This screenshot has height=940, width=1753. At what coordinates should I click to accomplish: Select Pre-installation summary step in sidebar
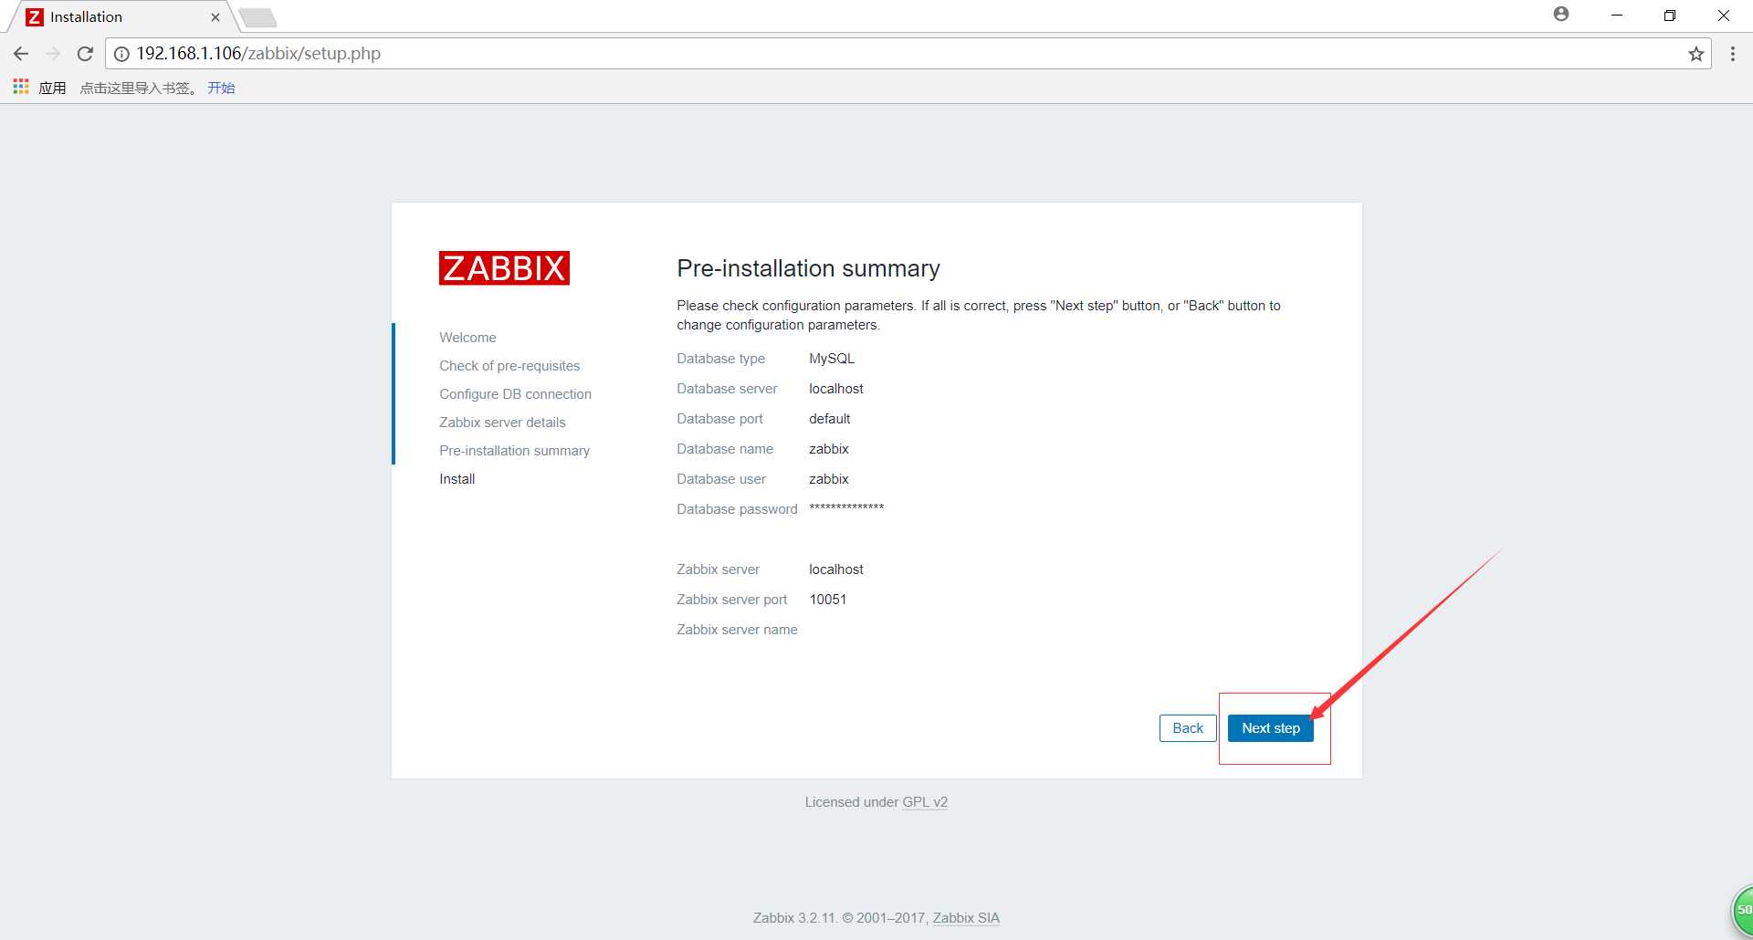514,451
